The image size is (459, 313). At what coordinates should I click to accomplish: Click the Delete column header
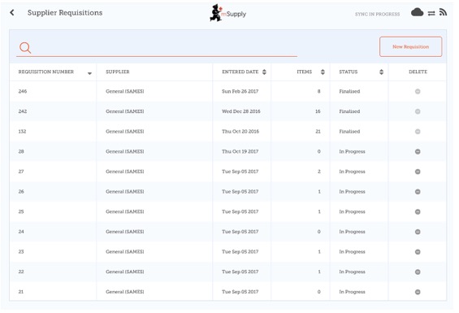pyautogui.click(x=418, y=72)
